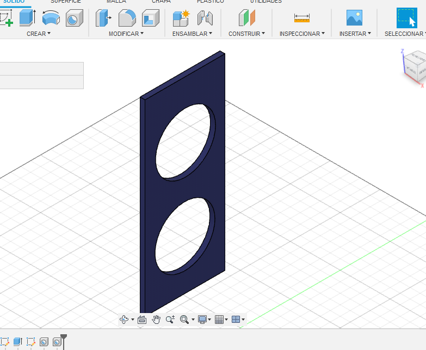Select the Press Pull tool
The image size is (426, 350).
click(x=103, y=18)
